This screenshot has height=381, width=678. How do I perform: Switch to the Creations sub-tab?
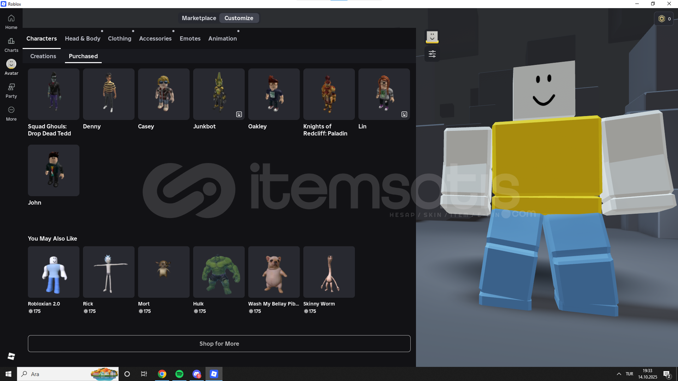pyautogui.click(x=43, y=56)
